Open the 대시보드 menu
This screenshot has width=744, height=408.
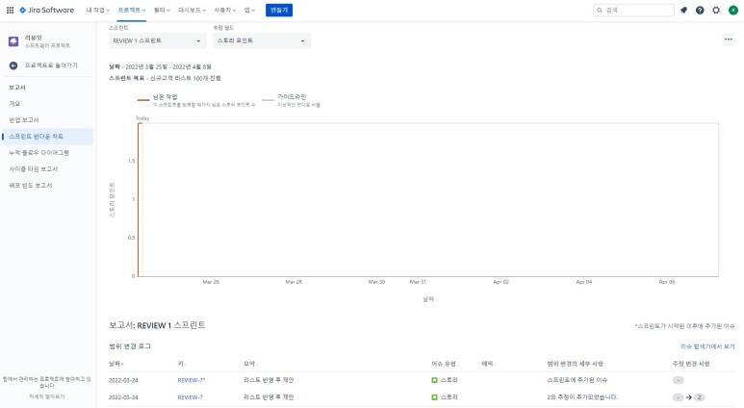coord(192,10)
